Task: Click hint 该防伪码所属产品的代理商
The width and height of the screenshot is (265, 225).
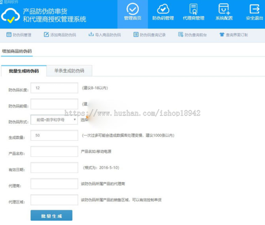Action: [x=103, y=184]
